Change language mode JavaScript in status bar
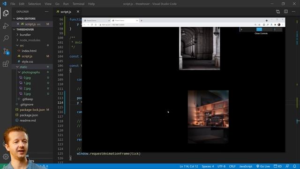Screen dimensions: 300x169 coord(246,166)
